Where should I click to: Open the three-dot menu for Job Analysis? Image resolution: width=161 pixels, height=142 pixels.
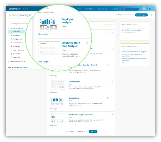point(112,98)
